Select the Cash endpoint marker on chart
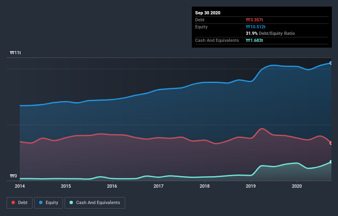The image size is (338, 216). coord(331,162)
